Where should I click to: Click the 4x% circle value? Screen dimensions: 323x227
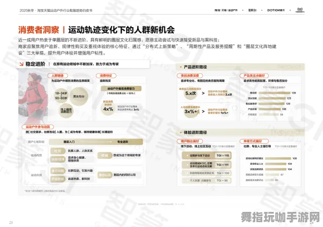[108, 109]
